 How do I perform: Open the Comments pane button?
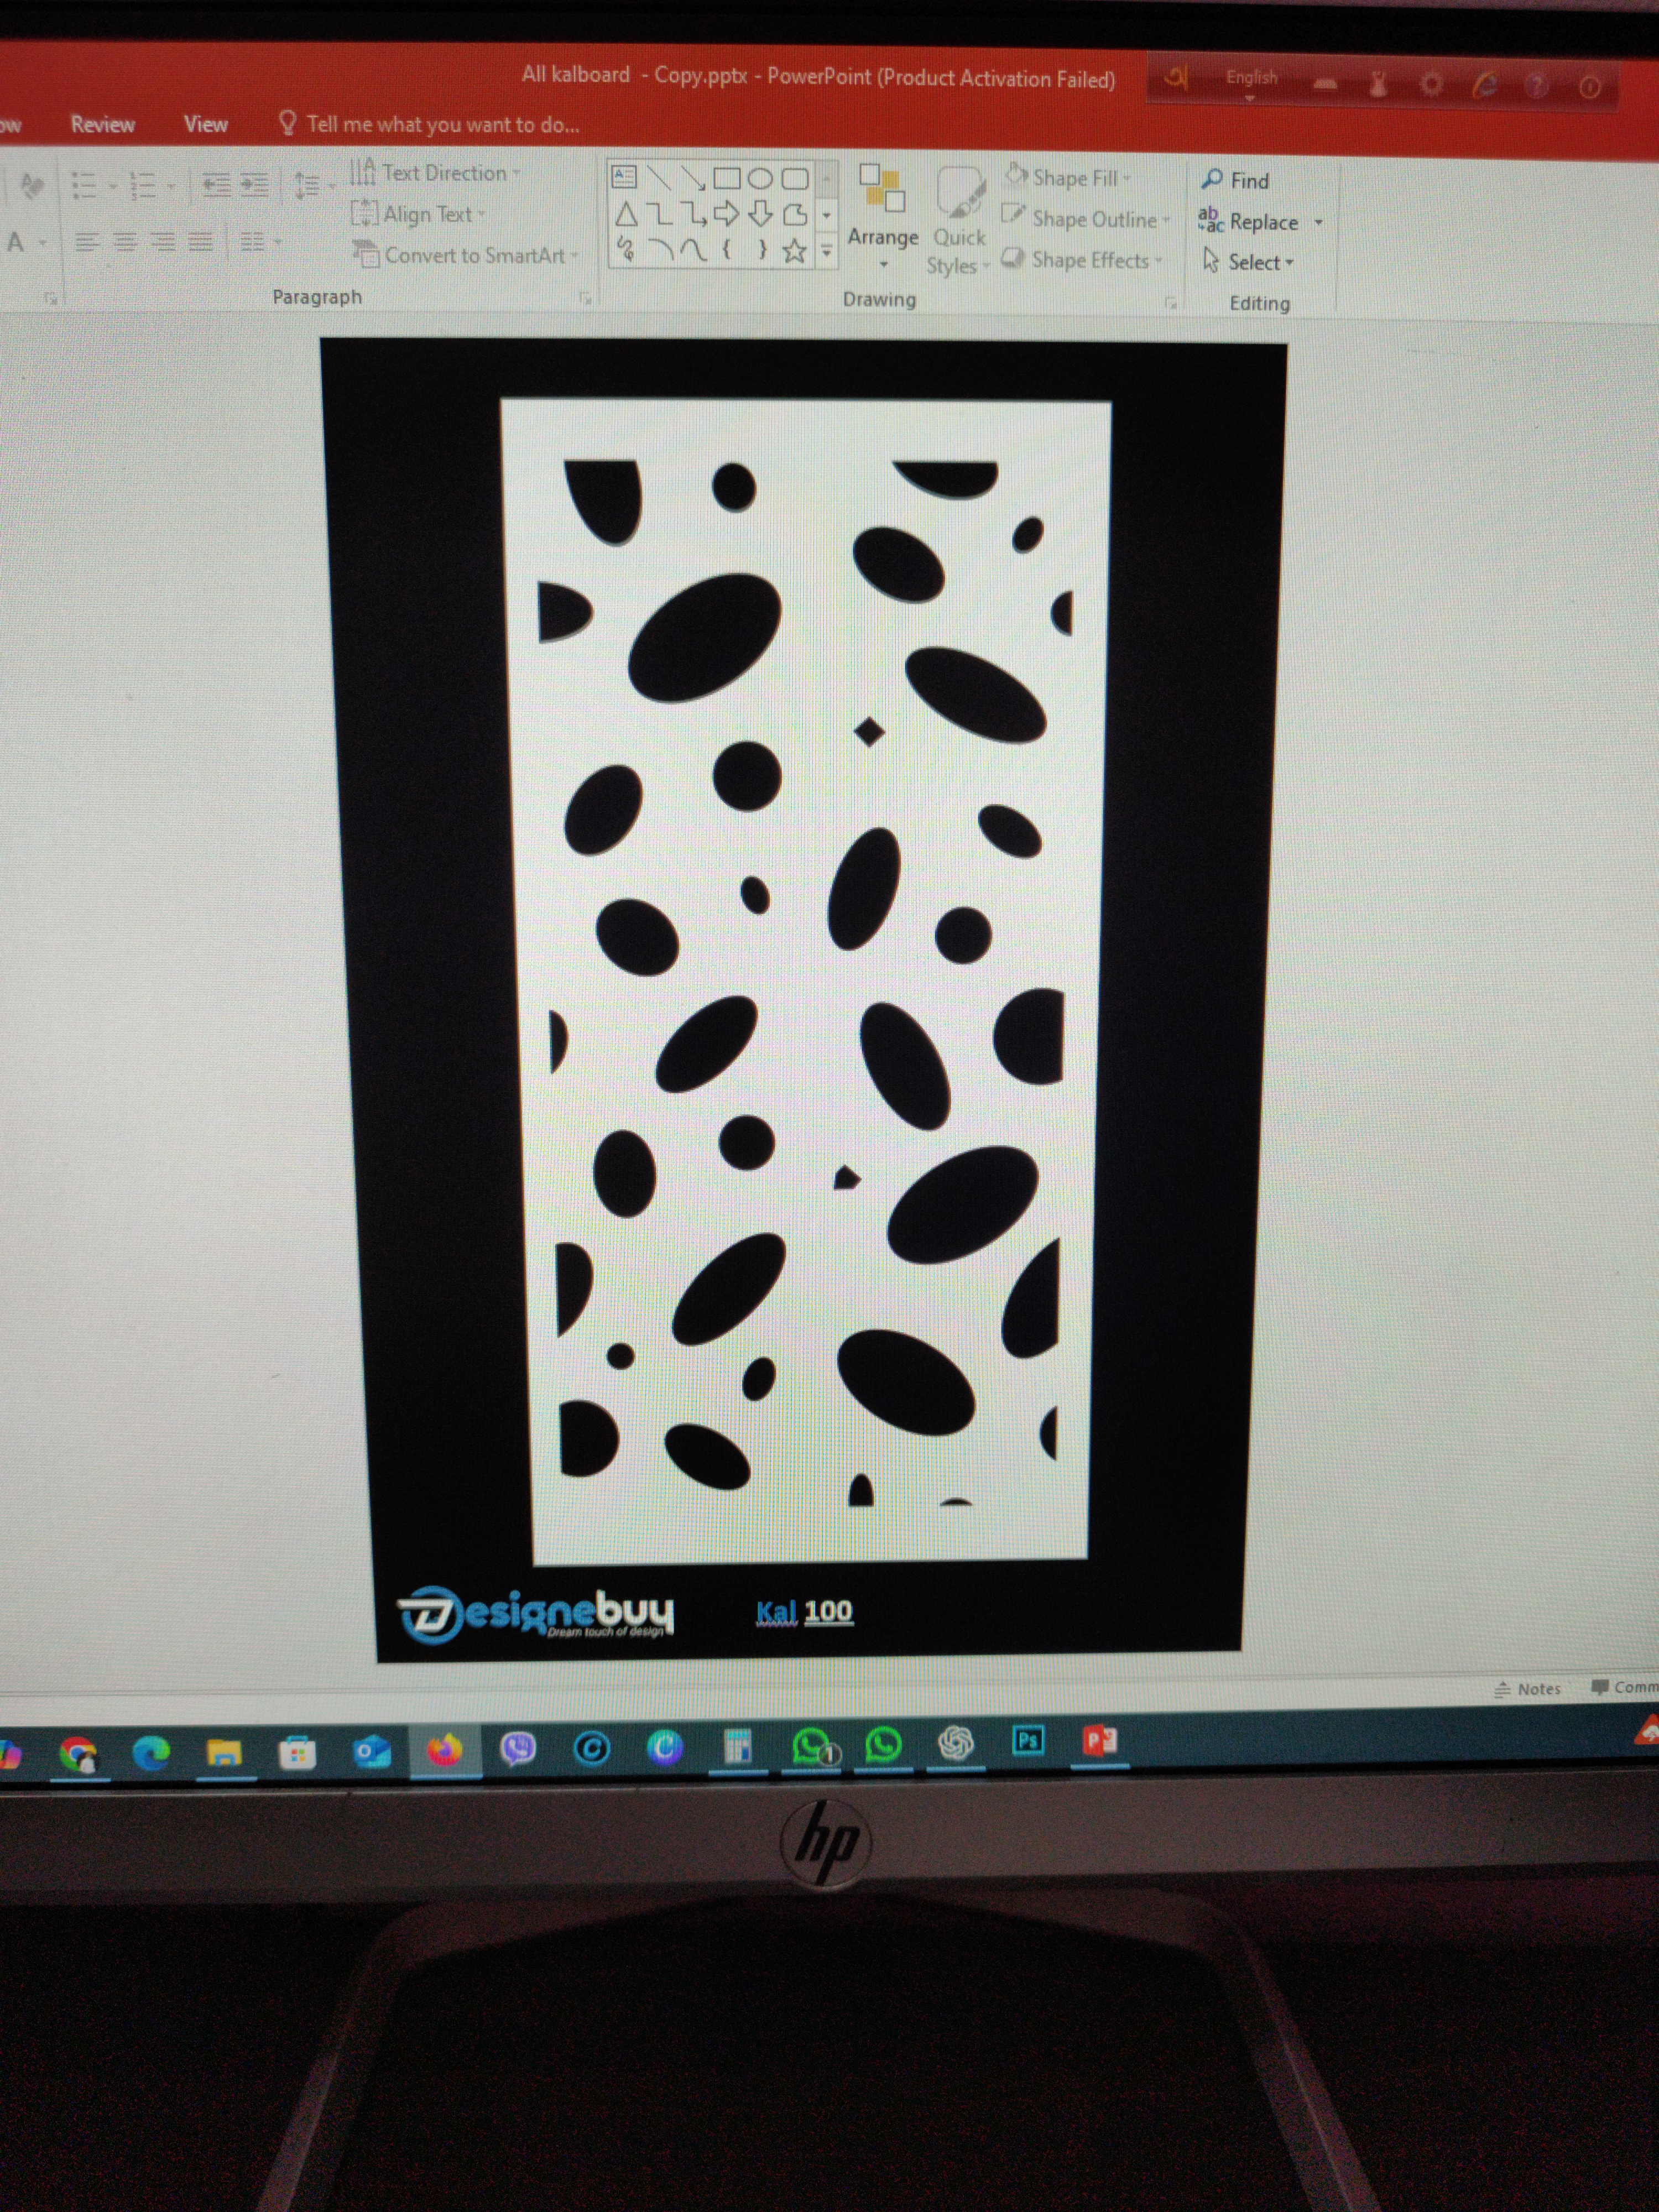pos(1624,1687)
